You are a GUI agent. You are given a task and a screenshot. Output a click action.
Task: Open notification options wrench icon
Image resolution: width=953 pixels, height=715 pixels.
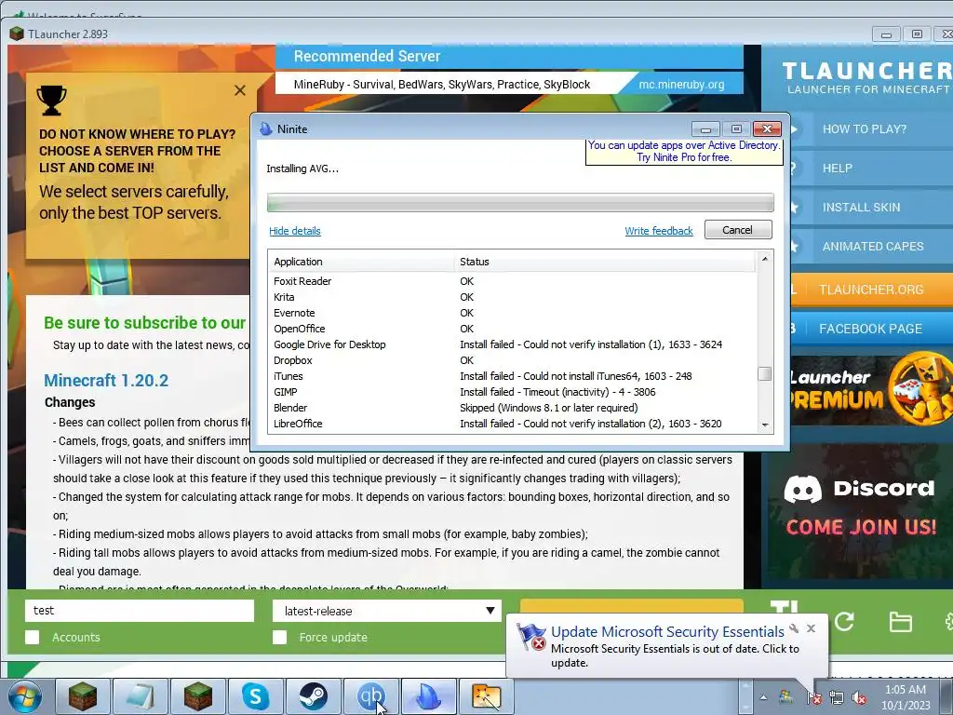(x=794, y=628)
